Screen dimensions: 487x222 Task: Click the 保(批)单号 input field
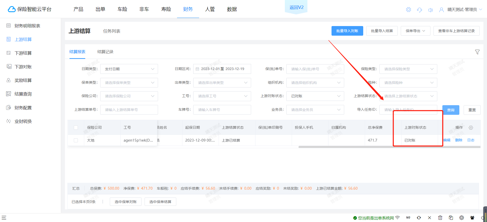tap(315, 69)
